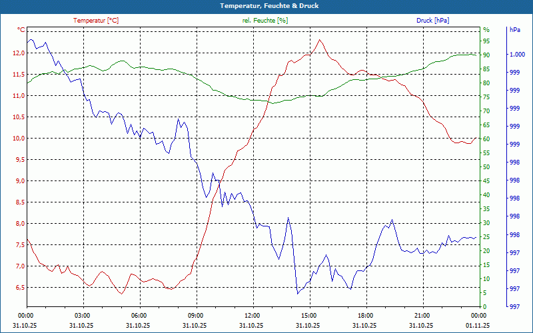
Task: Click green humidity axis value 80
Action: point(486,83)
